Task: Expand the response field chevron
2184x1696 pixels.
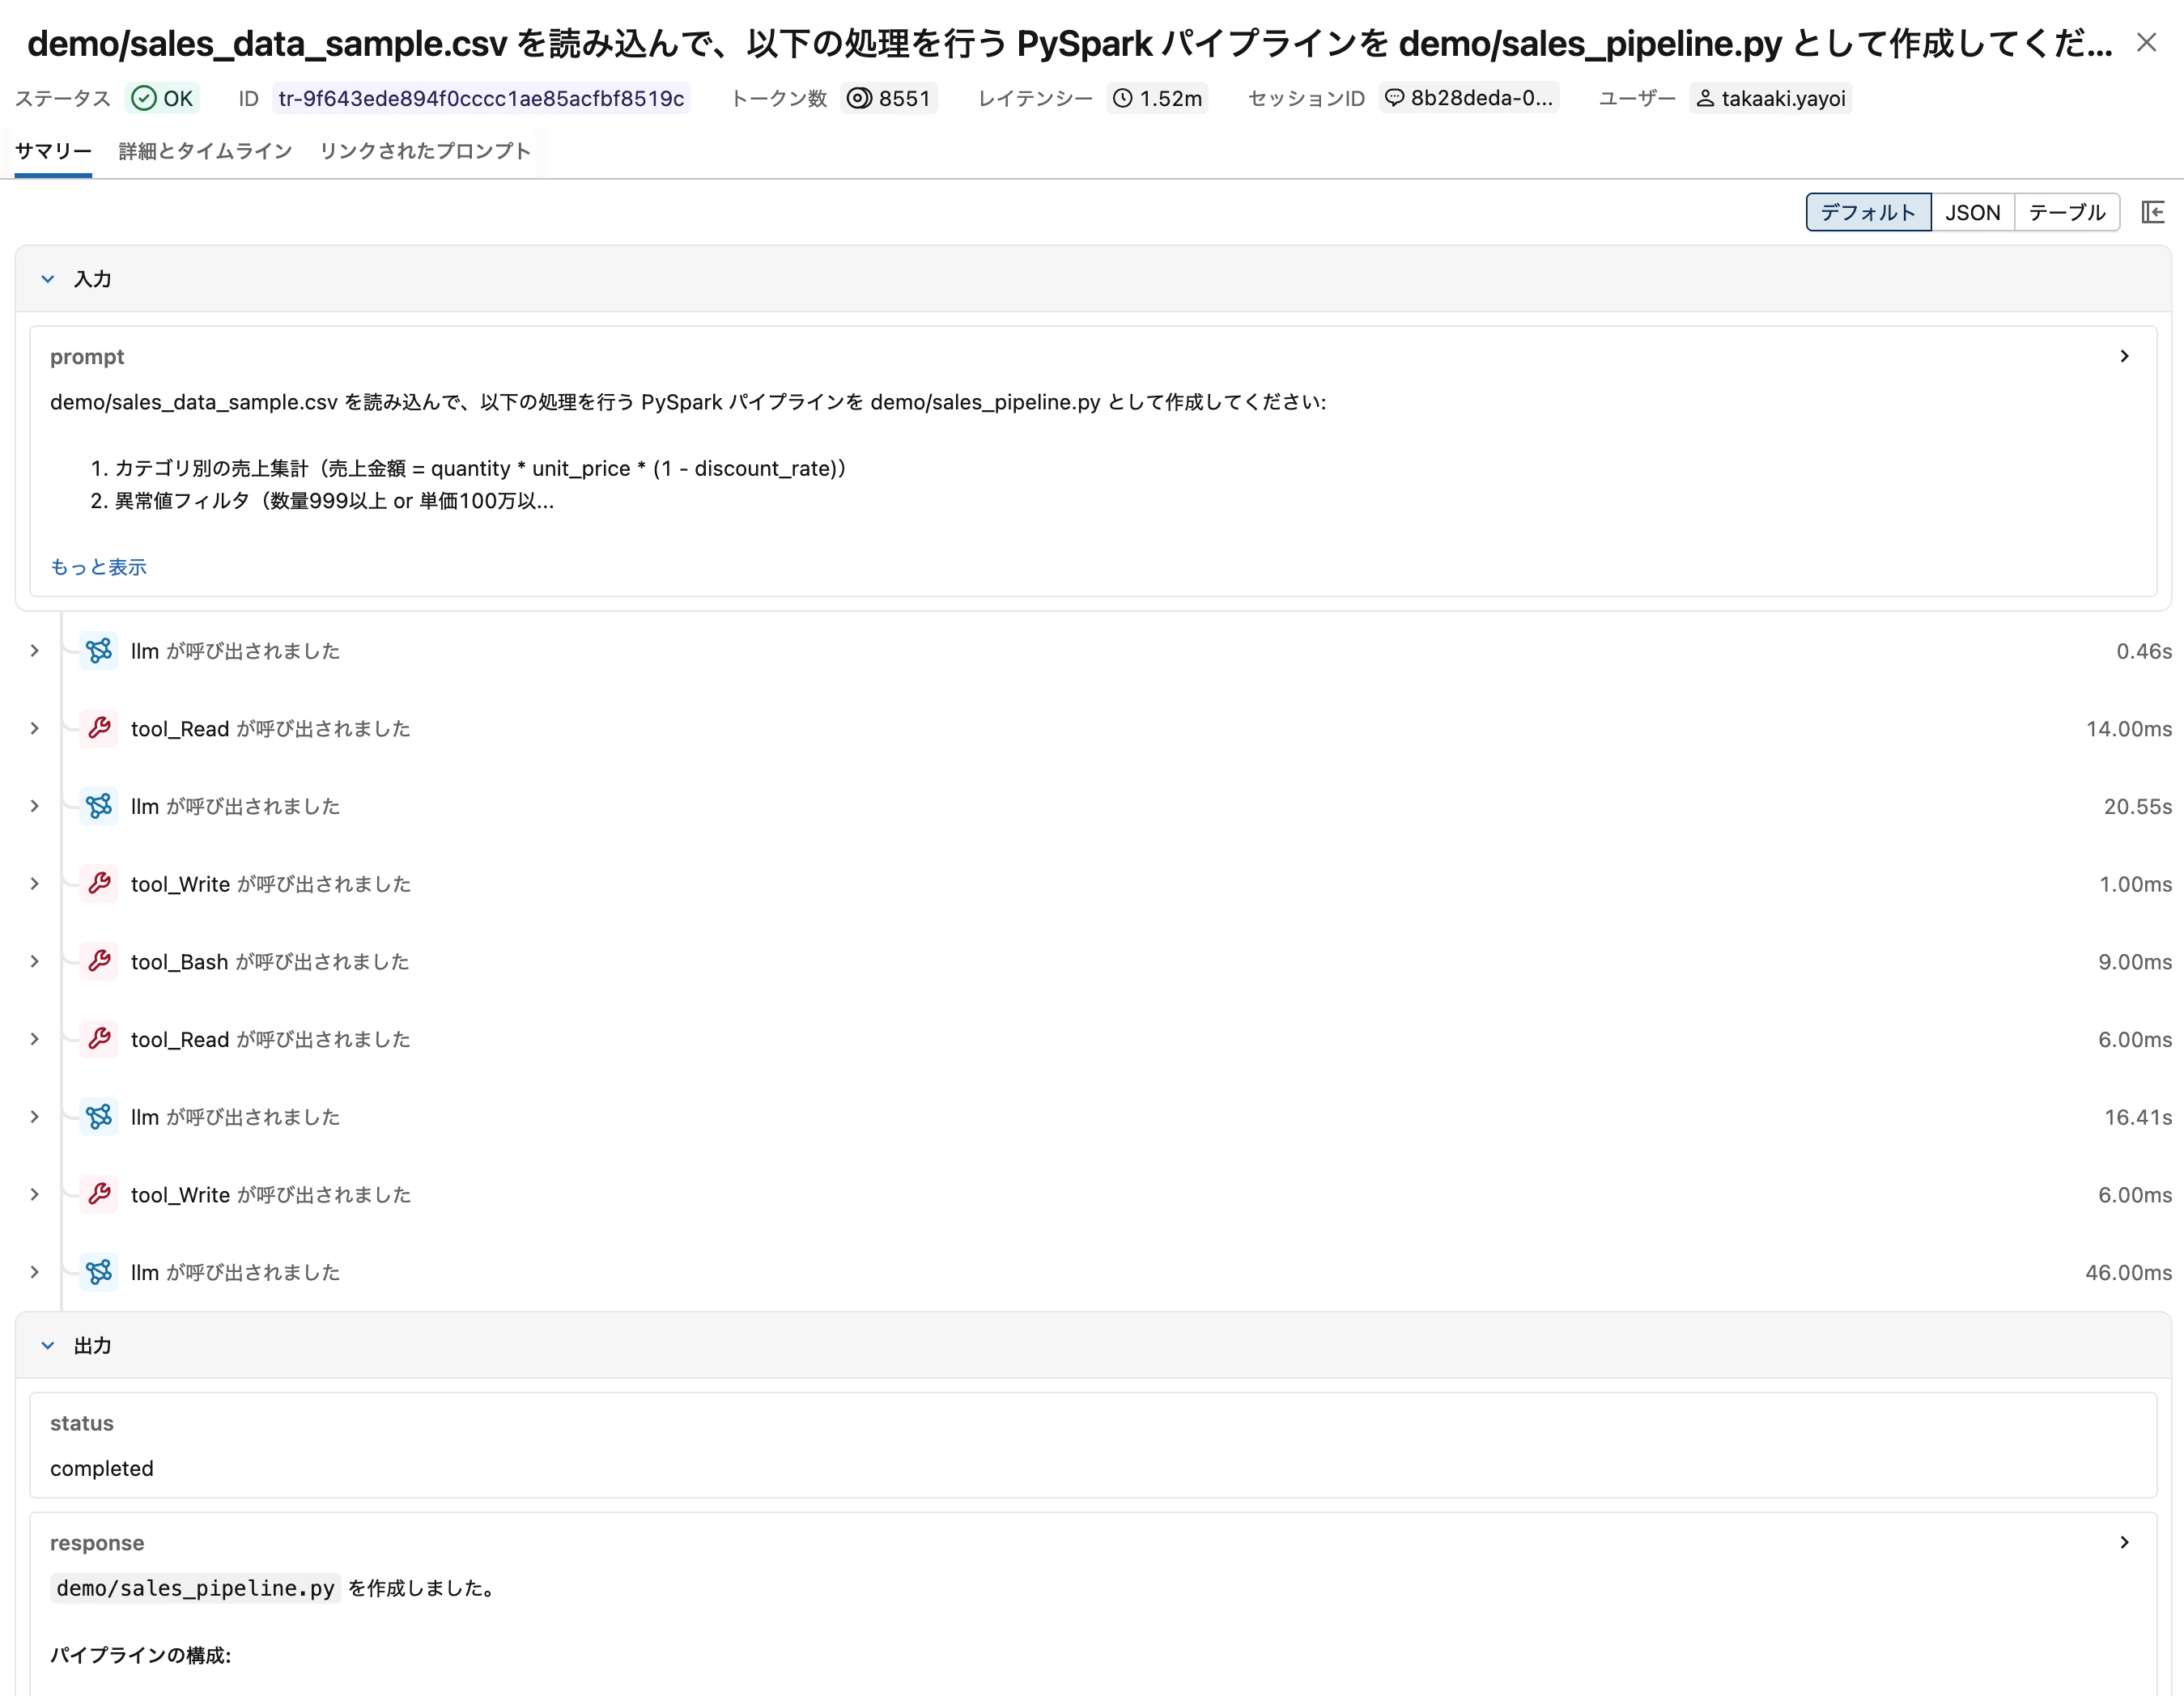Action: click(2124, 1542)
